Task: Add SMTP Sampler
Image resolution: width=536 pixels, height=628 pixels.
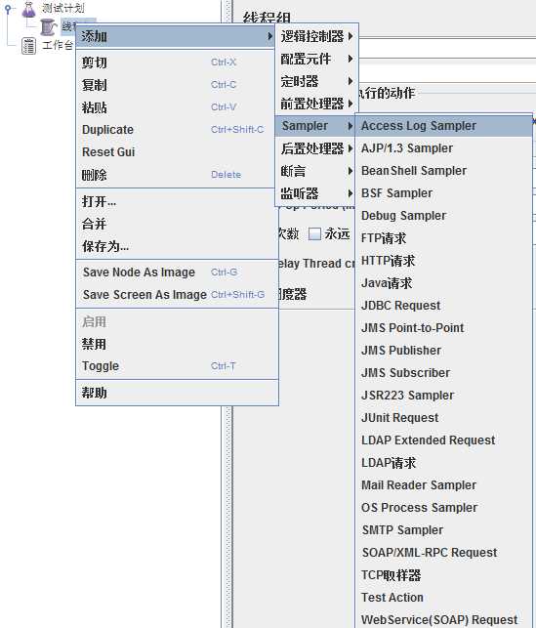Action: tap(443, 530)
